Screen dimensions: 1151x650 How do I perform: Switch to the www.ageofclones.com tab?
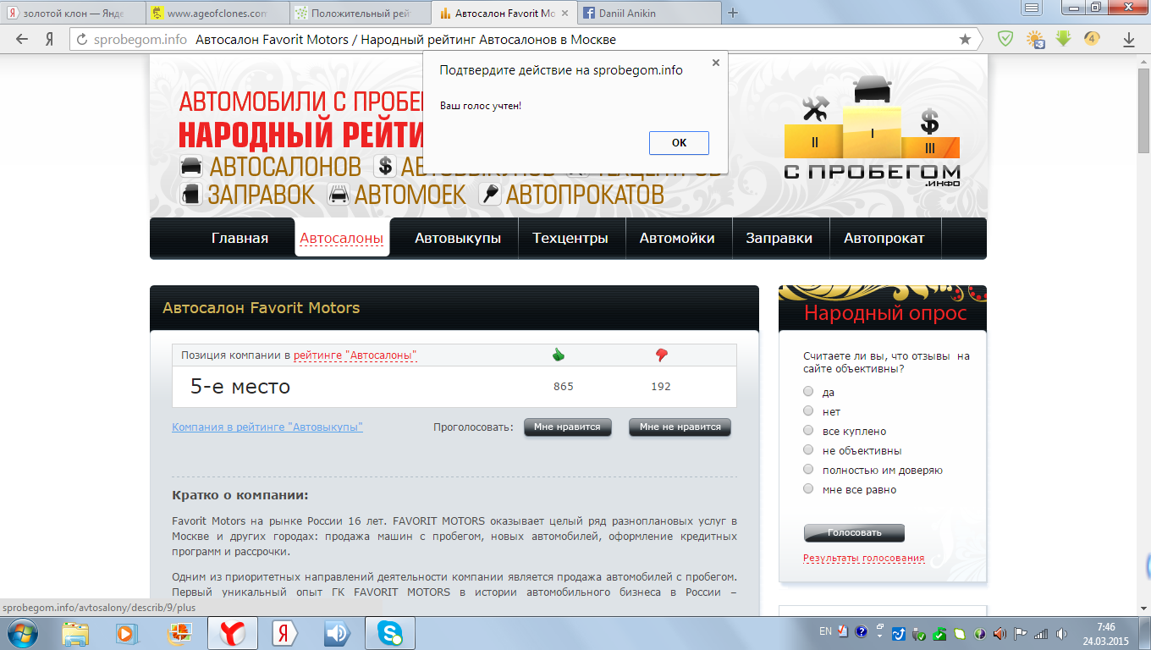pyautogui.click(x=217, y=14)
